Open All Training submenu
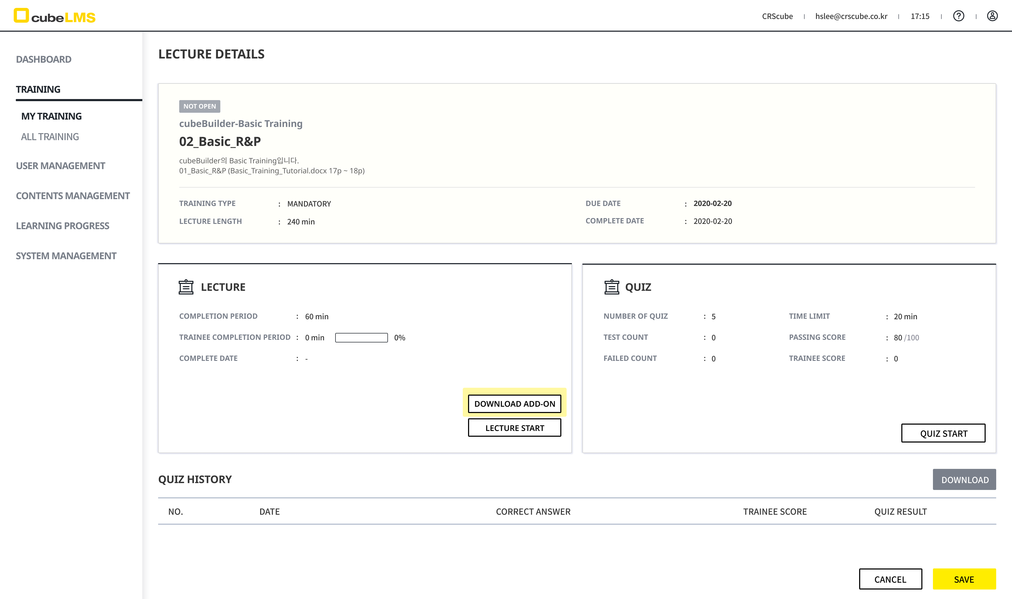 tap(50, 137)
